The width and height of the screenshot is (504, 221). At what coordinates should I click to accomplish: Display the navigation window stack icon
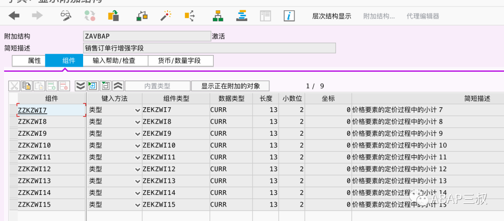click(x=241, y=15)
